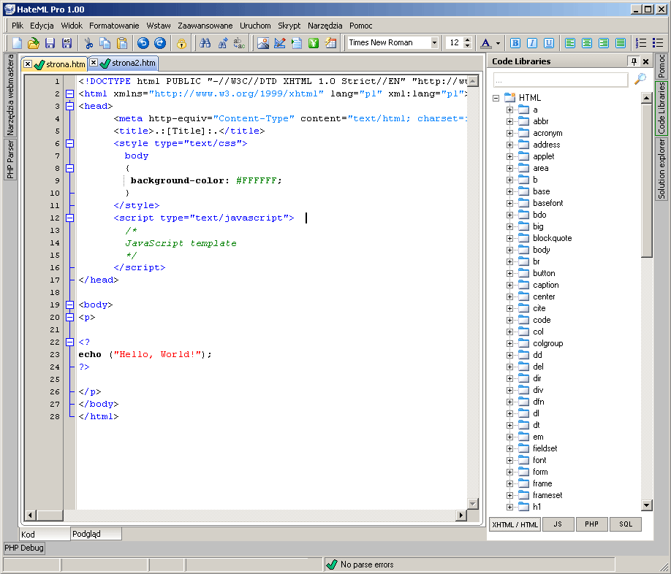The image size is (671, 574).
Task: Expand the blockquote folder in tree
Action: [x=510, y=238]
